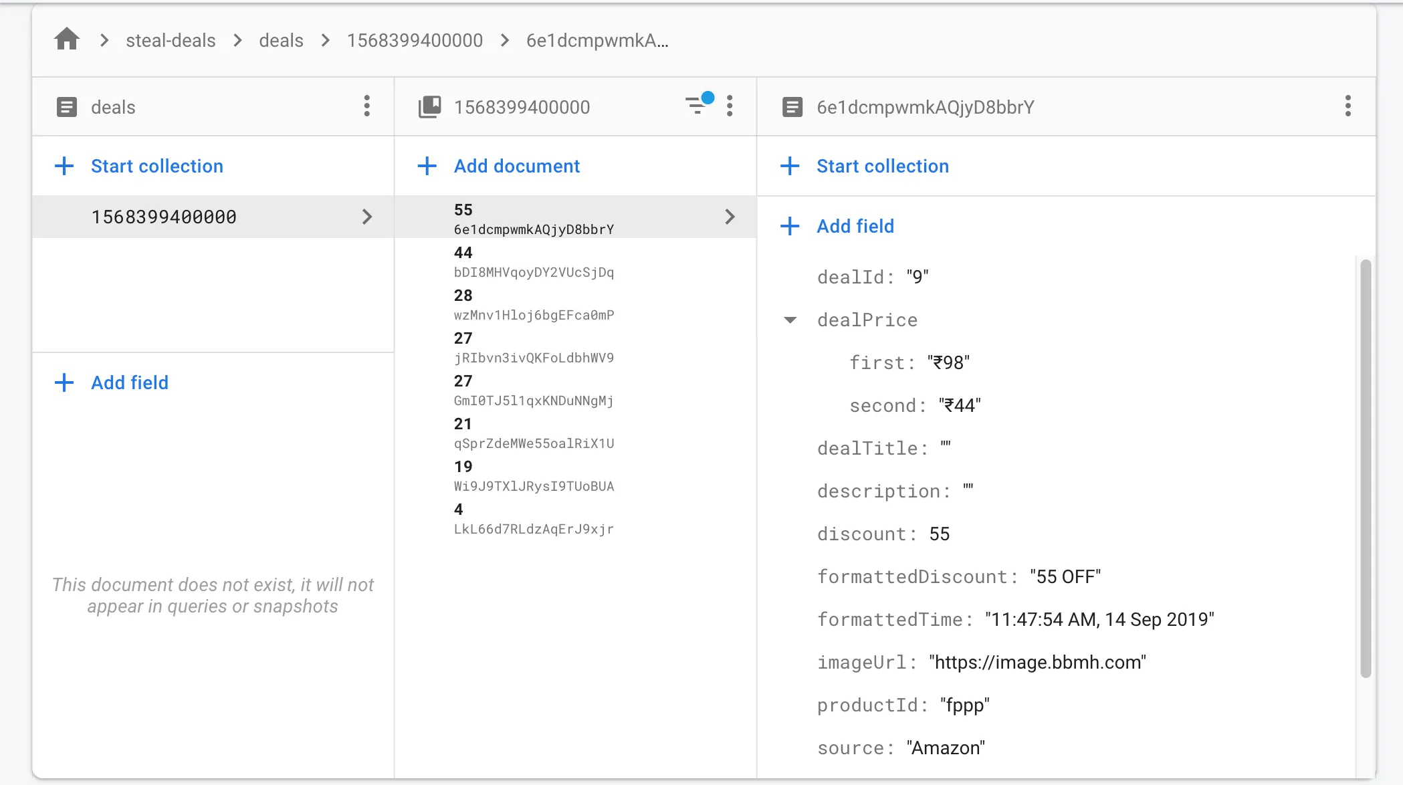Click Add document button
The width and height of the screenshot is (1403, 785).
[516, 166]
